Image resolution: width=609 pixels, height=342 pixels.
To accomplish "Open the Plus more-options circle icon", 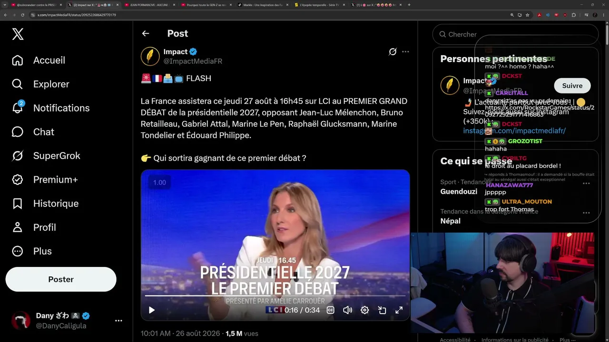I will [18, 251].
